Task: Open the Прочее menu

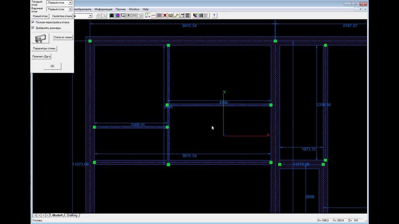Action: coord(121,9)
